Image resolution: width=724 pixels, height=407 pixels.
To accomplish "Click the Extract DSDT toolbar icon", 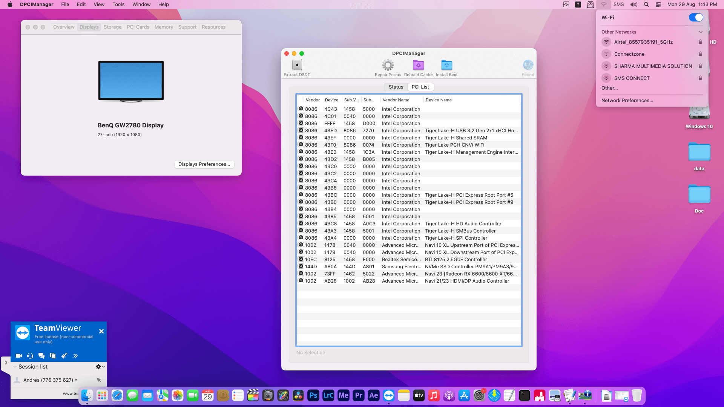I will (x=297, y=65).
